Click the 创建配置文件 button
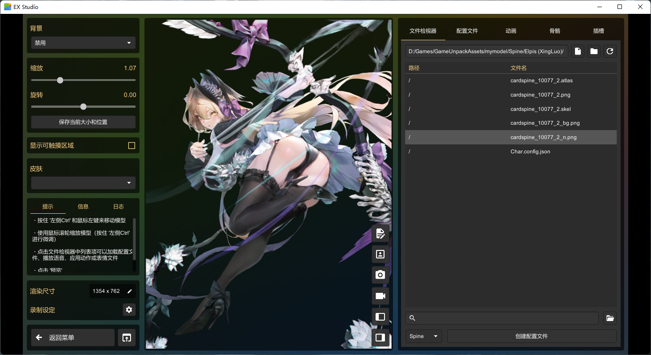 coord(532,336)
